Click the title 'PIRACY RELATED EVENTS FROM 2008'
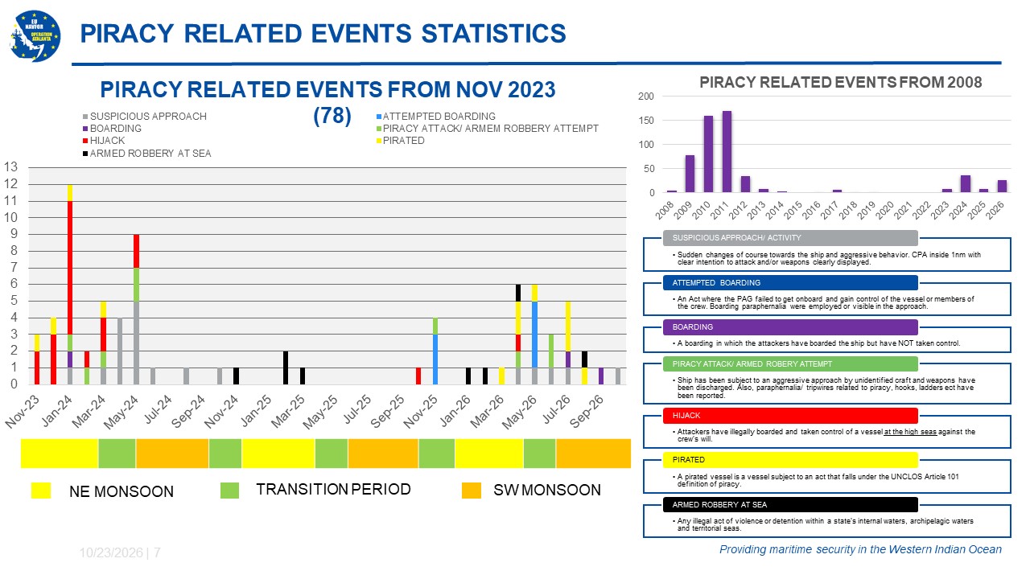 tap(841, 82)
